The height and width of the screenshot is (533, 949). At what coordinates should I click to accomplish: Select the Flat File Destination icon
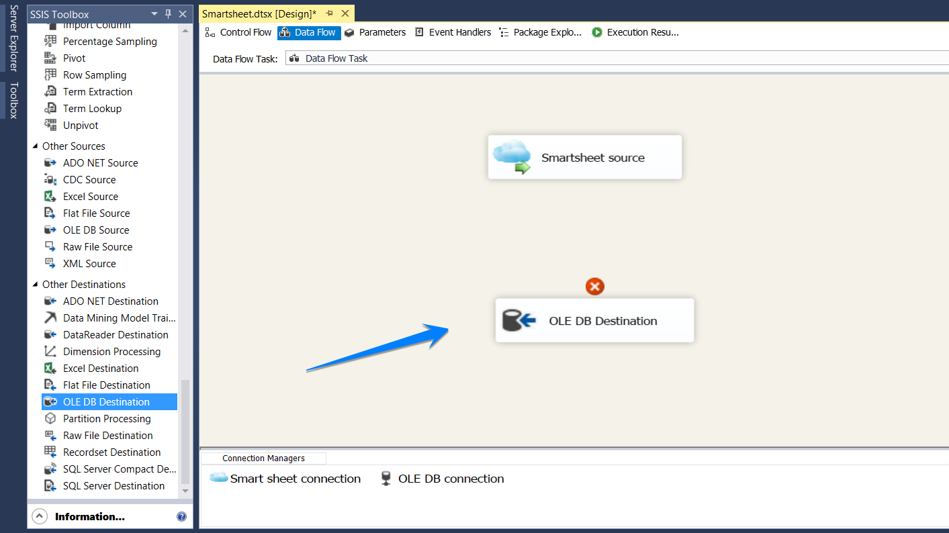pos(50,385)
